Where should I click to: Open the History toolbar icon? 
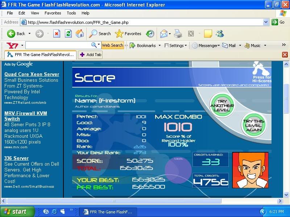click(150, 34)
